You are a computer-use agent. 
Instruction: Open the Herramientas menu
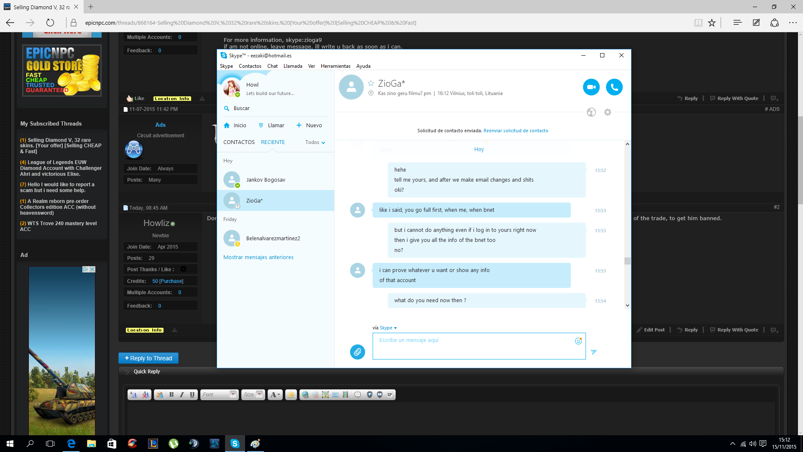(335, 66)
